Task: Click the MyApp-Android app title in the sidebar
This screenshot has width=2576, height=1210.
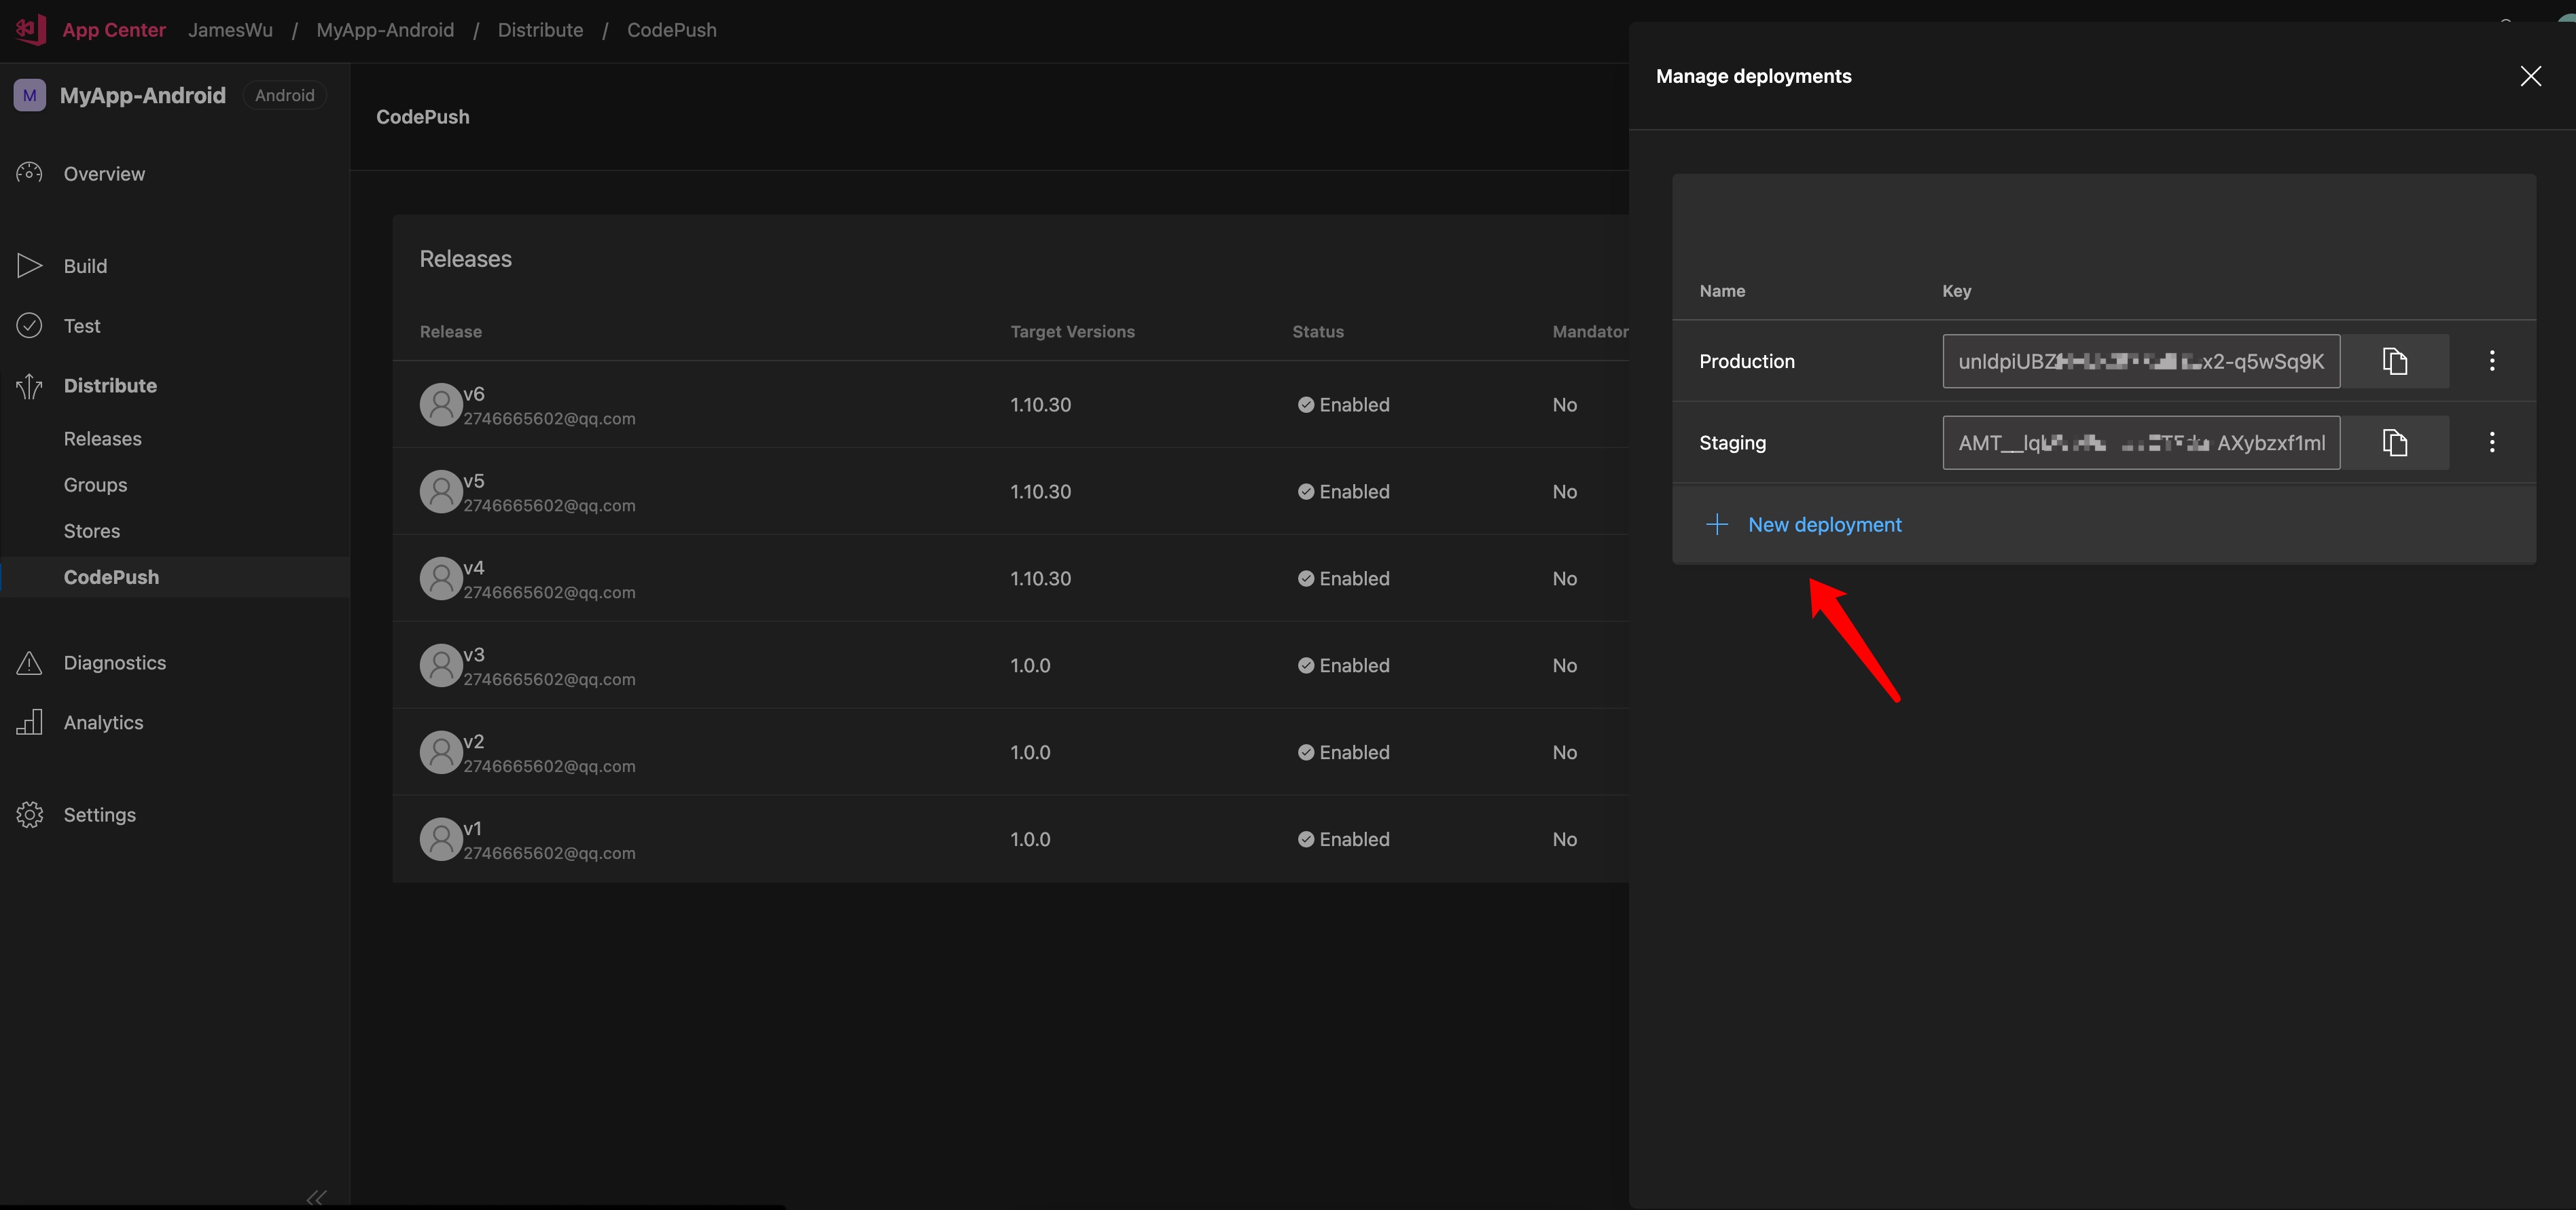Action: coord(143,95)
